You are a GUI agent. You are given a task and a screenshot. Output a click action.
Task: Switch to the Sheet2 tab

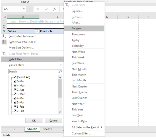[32, 129]
